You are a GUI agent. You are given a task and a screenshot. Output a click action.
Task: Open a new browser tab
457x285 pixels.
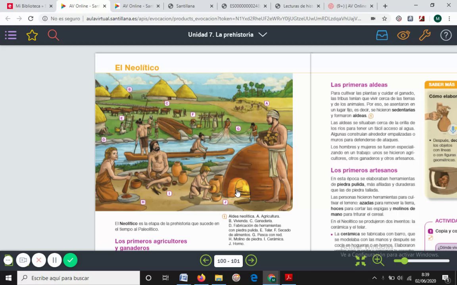coord(385,6)
